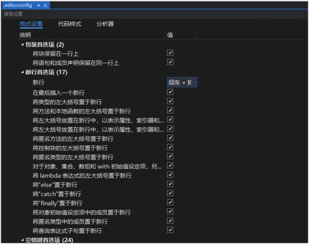Uncheck 将块保留在一行上

click(170, 53)
